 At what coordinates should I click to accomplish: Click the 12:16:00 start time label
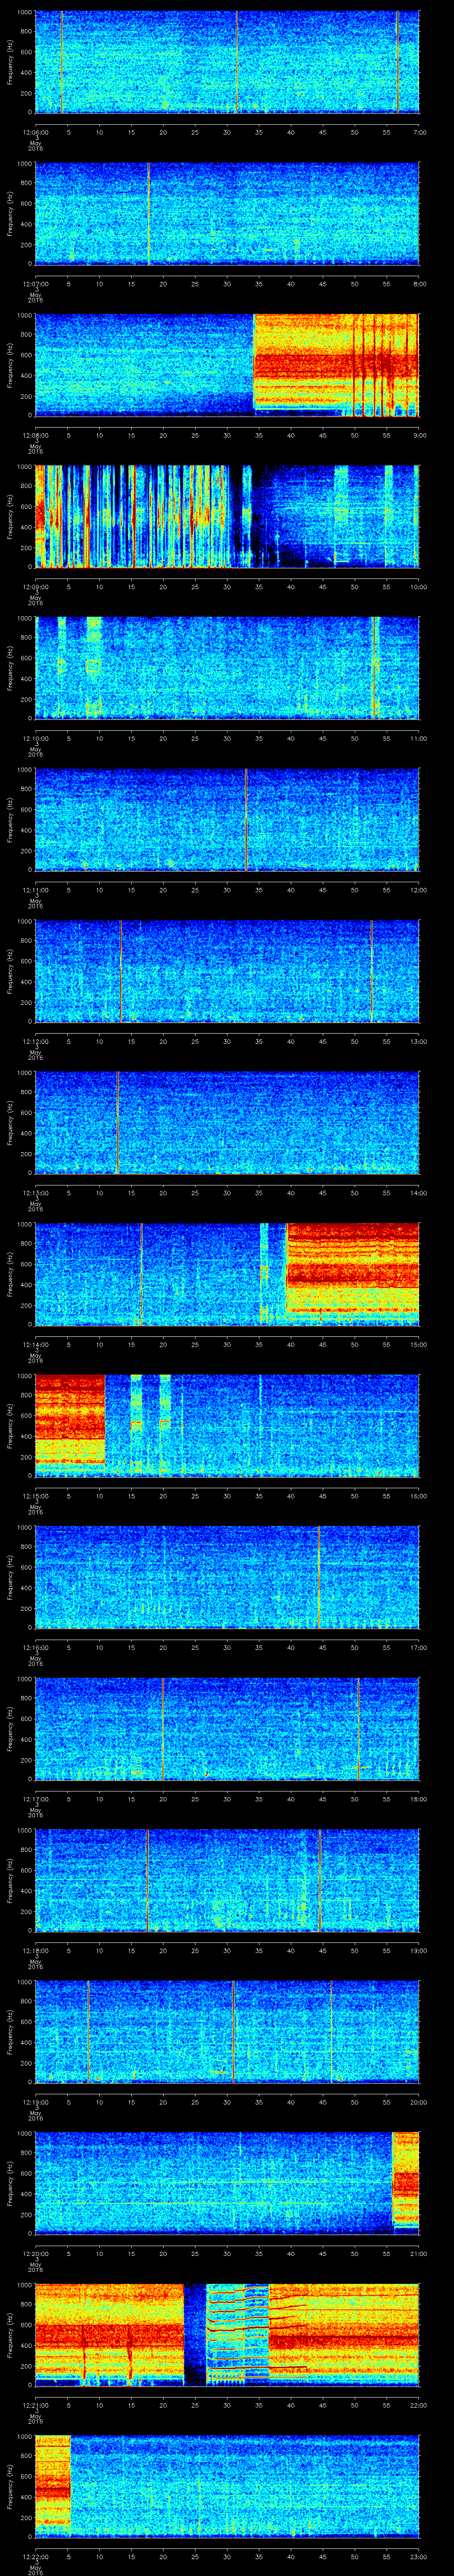point(35,1648)
